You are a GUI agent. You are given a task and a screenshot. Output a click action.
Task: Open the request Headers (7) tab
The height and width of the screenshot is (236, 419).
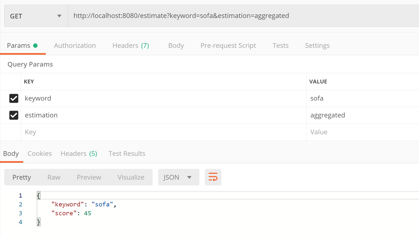click(x=131, y=46)
